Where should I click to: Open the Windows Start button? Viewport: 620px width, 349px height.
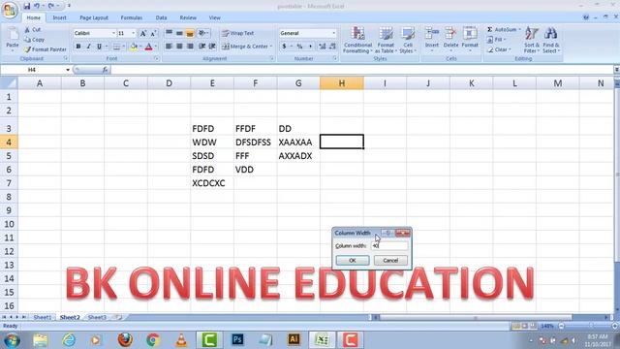click(12, 340)
